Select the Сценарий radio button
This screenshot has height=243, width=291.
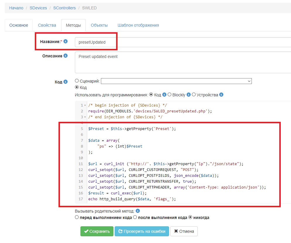pos(77,81)
